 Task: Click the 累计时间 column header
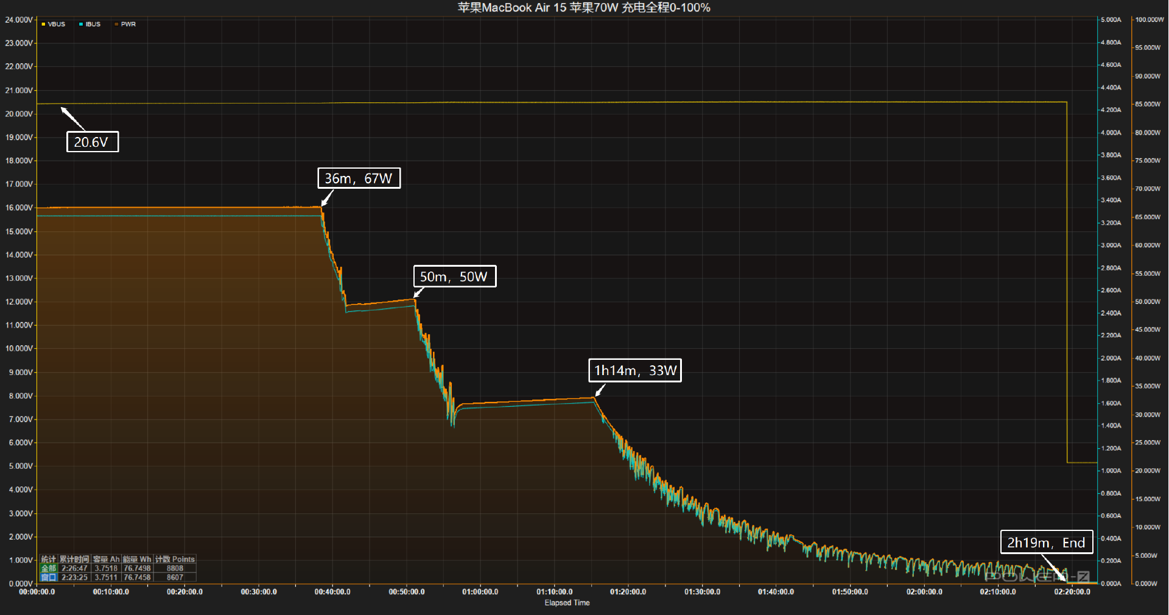click(x=74, y=559)
